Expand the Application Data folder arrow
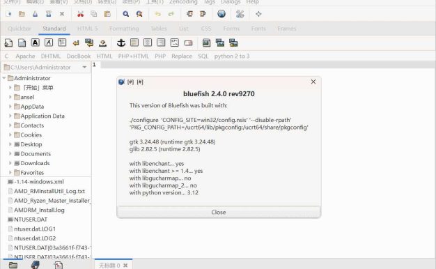This screenshot has height=269, width=436. coord(10,116)
